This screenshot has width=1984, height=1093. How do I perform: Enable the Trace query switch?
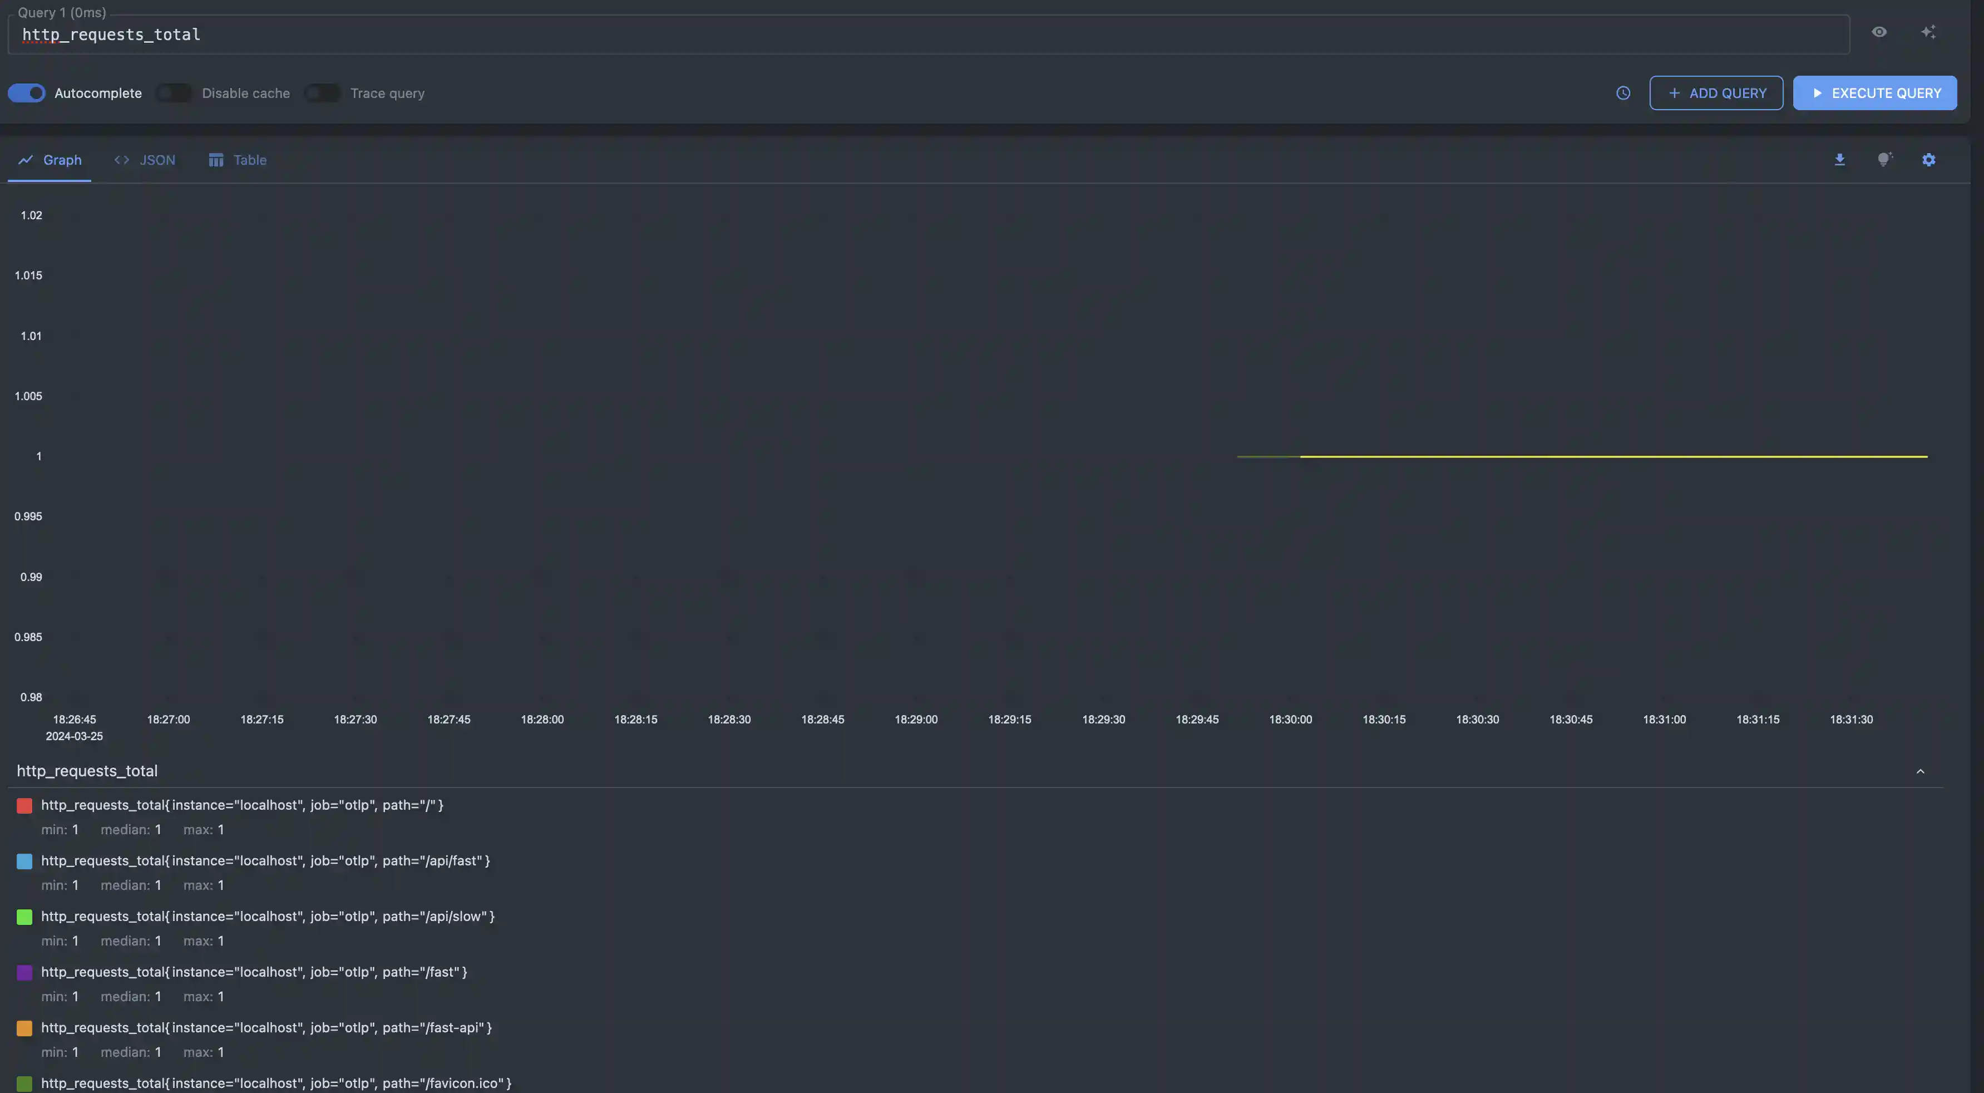point(323,93)
